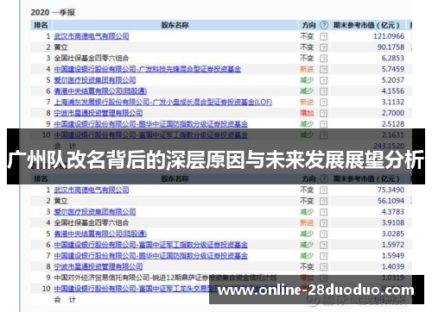The width and height of the screenshot is (432, 312).
Task: Open 香港中央结算有限公司(陆股通) link in the 3.0285 row
Action: point(100,234)
